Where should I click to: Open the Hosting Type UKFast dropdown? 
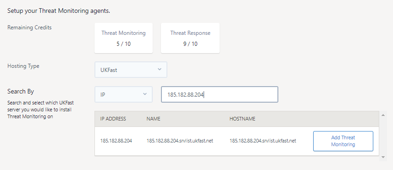(131, 70)
